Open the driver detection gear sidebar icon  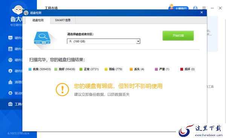pyautogui.click(x=10, y=93)
